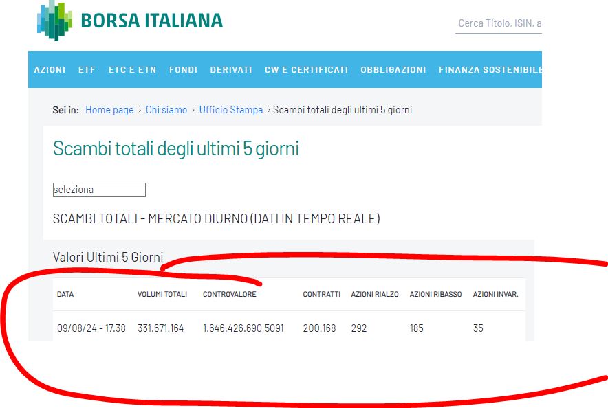Select the volume value 331.671.164

(x=160, y=328)
